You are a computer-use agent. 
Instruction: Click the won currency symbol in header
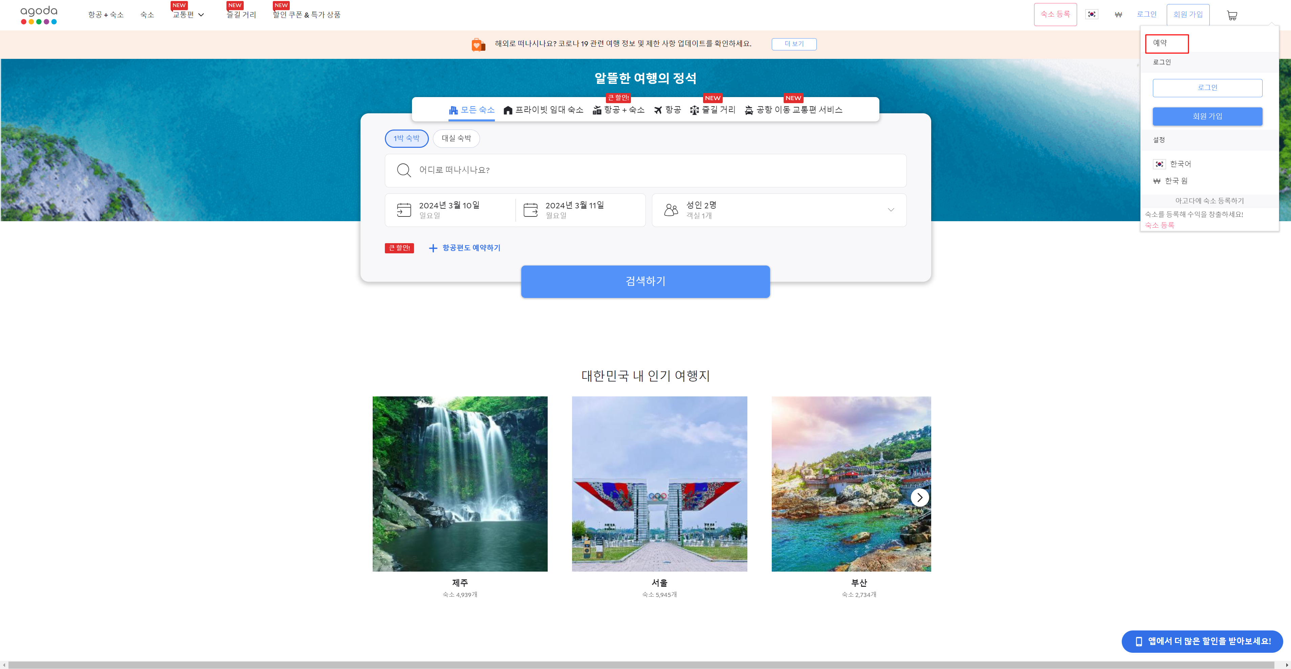click(x=1118, y=15)
